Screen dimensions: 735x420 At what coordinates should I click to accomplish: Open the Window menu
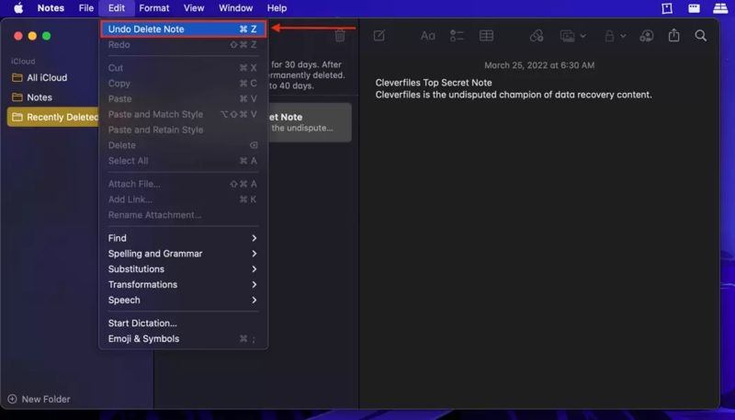click(x=236, y=8)
